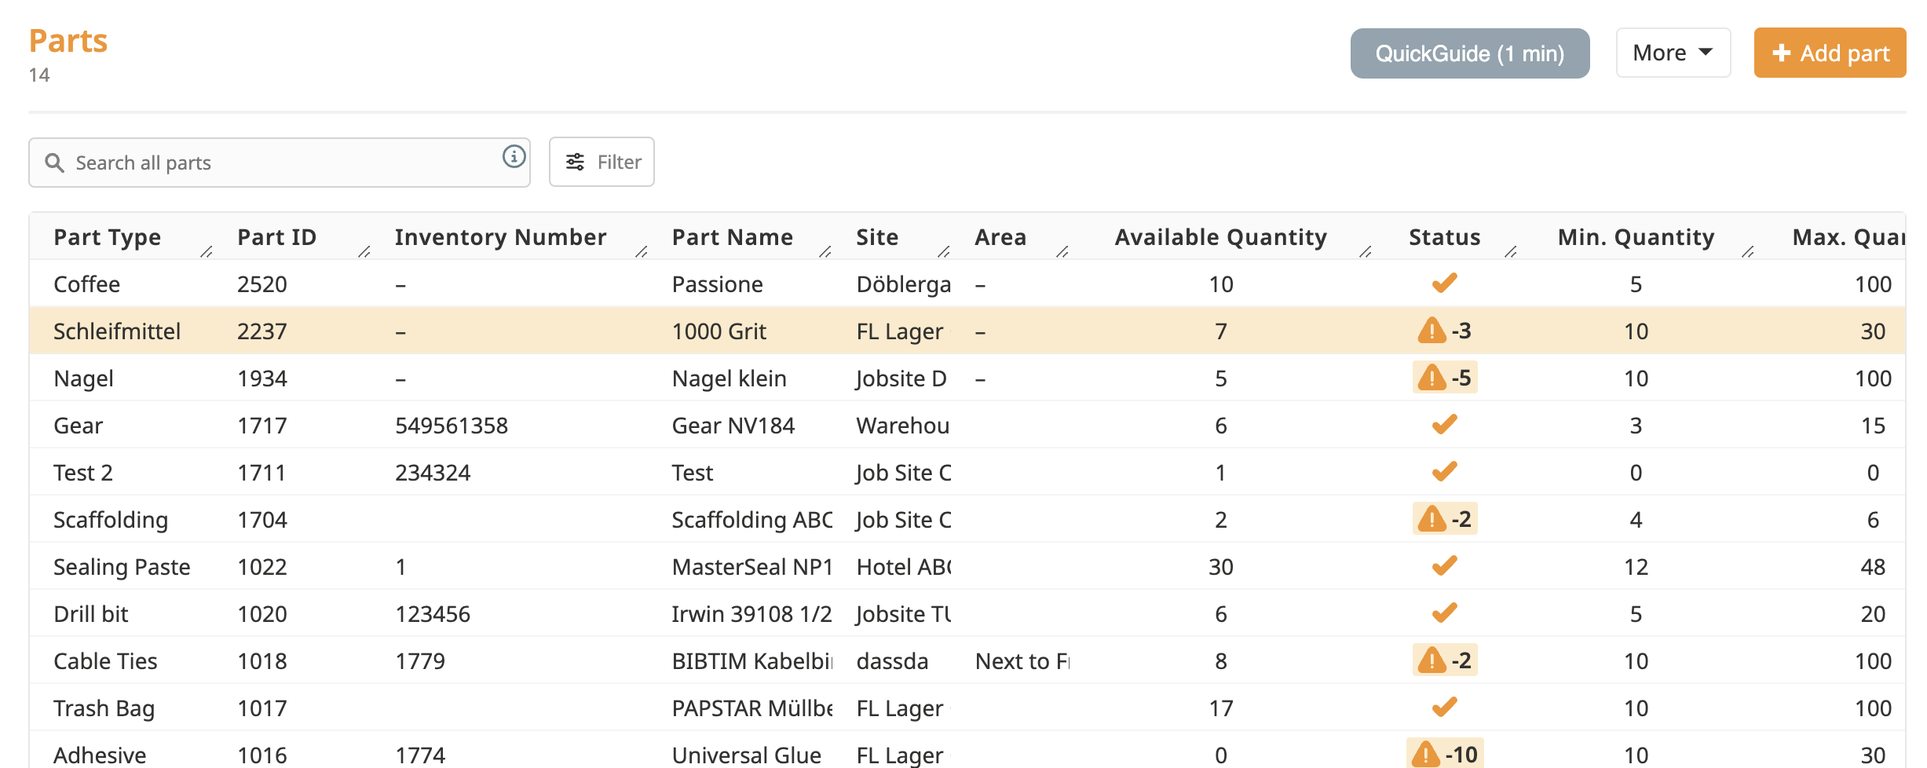Sort by Available Quantity column header
This screenshot has height=768, width=1927.
point(1220,237)
